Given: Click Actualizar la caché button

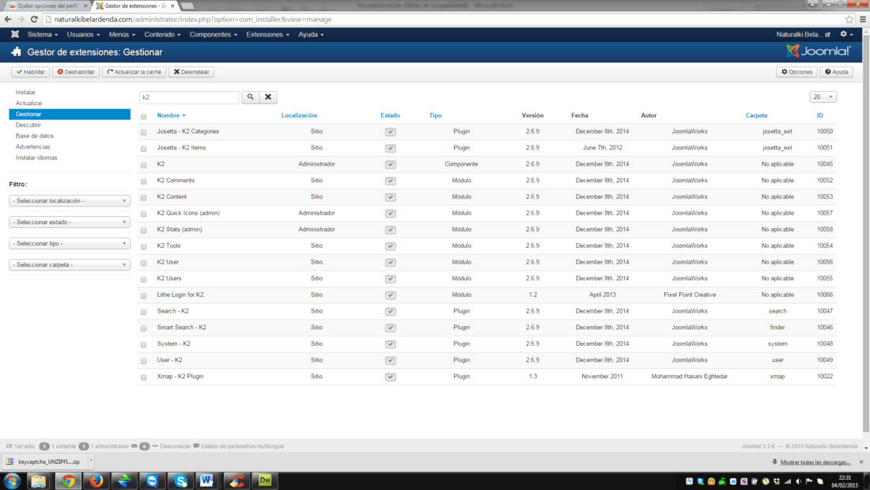Looking at the screenshot, I should point(134,72).
